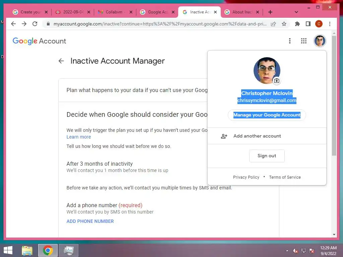Viewport: 343px width, 257px height.
Task: Click the scrollbar down arrow
Action: coord(334,235)
